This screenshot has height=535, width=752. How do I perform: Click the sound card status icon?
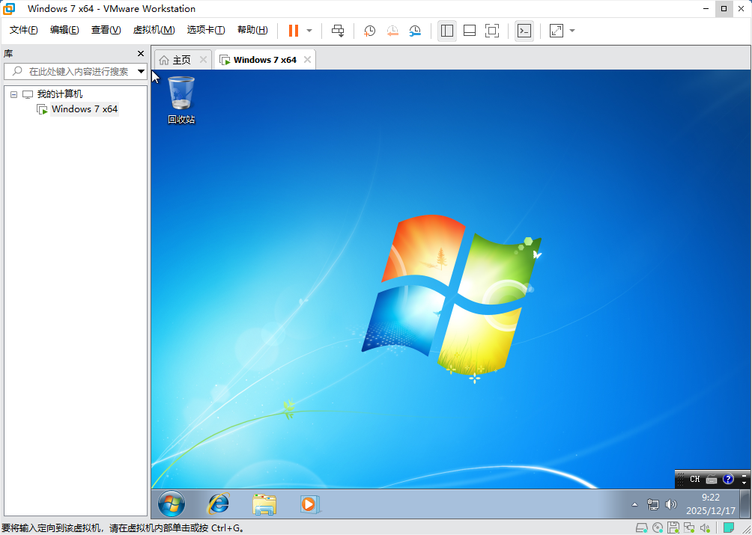(705, 528)
